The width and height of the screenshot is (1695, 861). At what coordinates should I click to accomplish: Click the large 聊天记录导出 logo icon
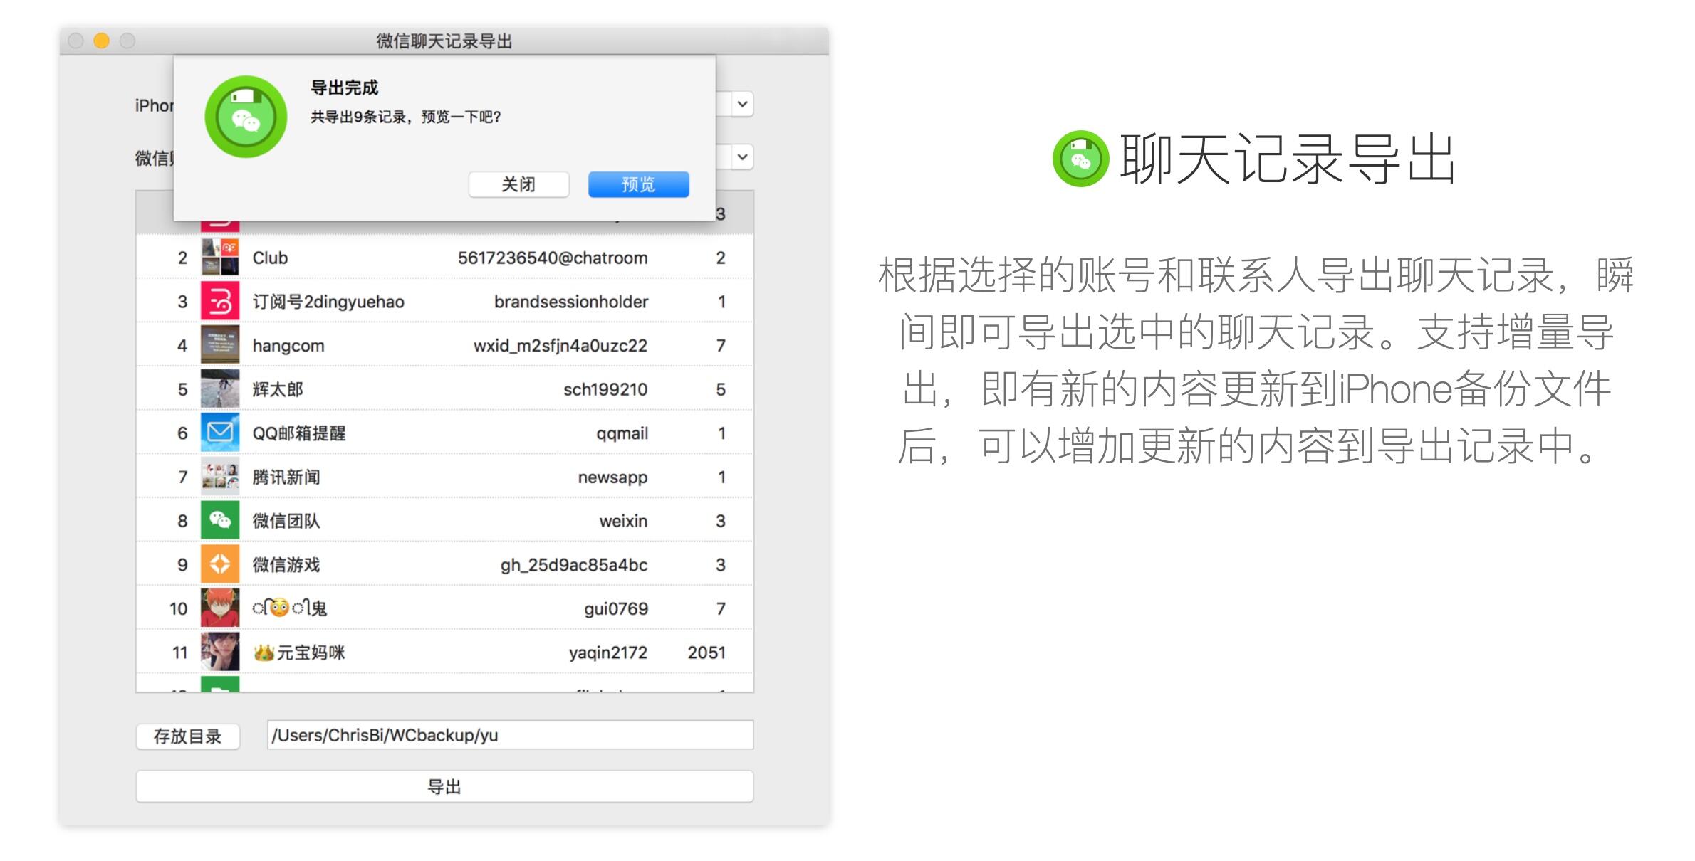(x=1080, y=158)
